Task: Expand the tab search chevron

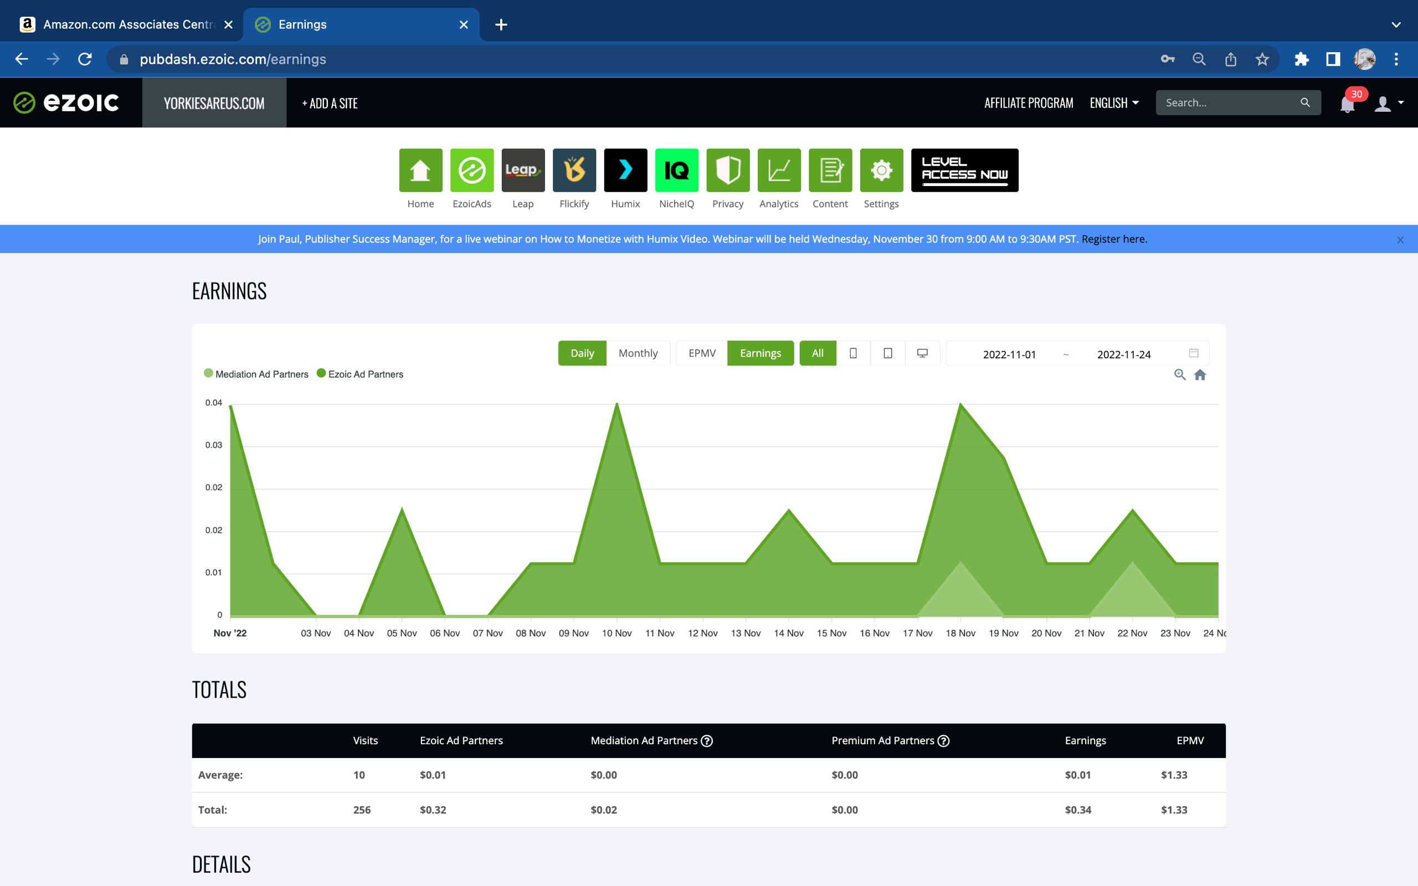Action: pyautogui.click(x=1396, y=24)
